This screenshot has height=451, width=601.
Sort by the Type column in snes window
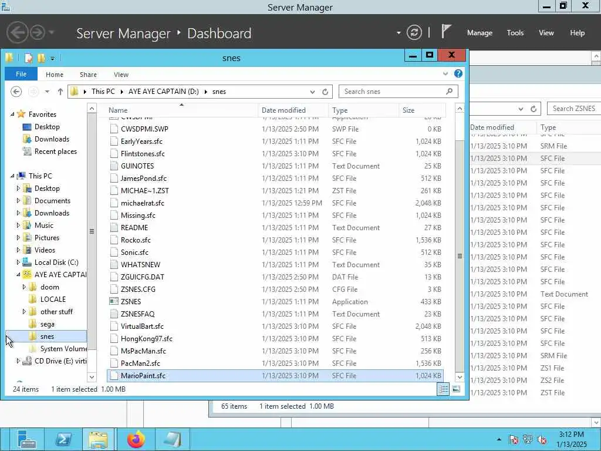(364, 110)
